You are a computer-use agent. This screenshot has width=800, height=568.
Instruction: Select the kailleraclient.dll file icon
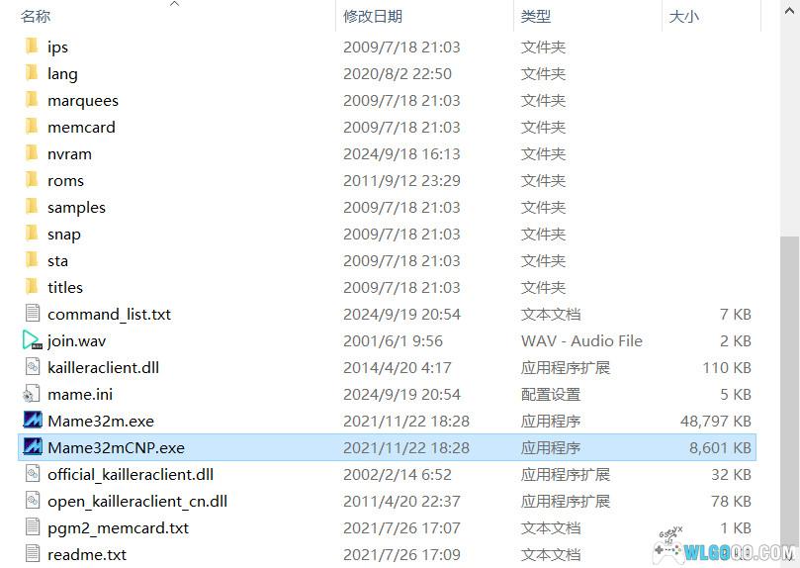pyautogui.click(x=33, y=367)
